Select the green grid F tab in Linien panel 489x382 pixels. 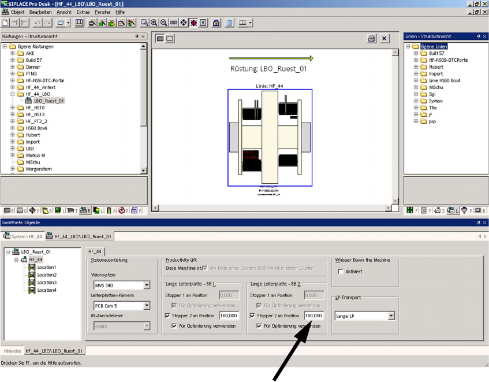(x=412, y=211)
